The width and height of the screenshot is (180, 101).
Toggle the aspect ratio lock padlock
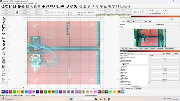click(17, 12)
